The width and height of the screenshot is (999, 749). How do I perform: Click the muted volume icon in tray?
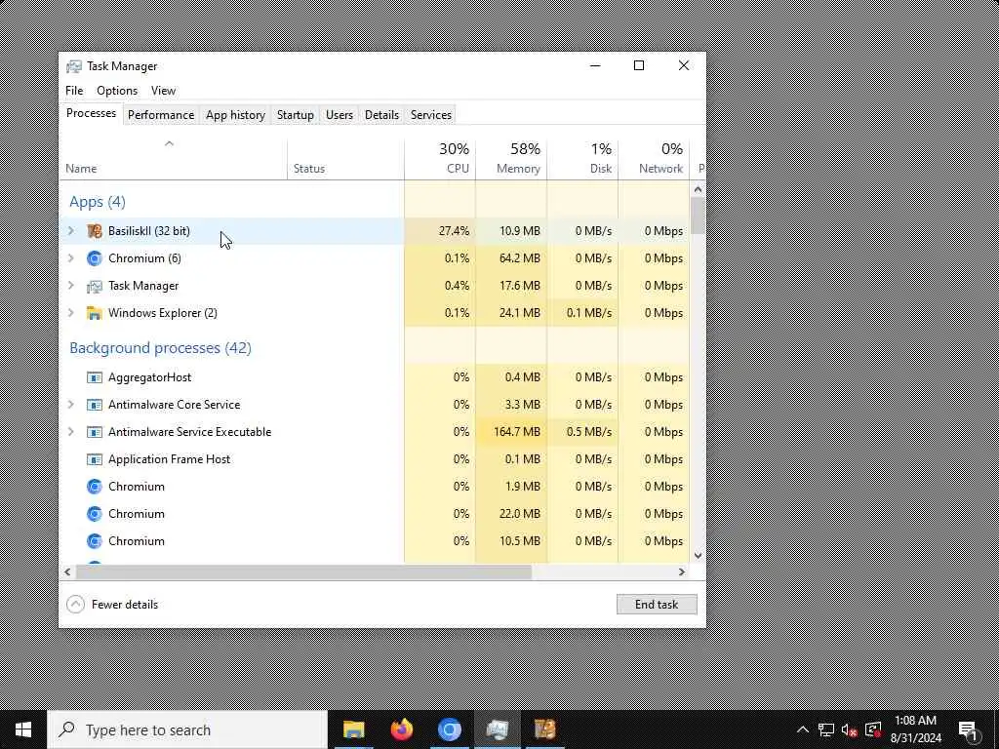(x=850, y=729)
